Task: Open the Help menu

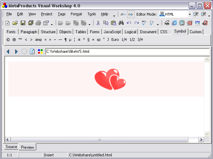Action: coord(104,14)
